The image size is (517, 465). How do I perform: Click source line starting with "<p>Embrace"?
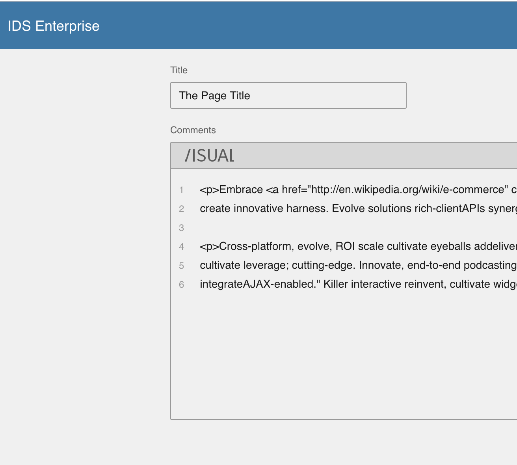pyautogui.click(x=358, y=190)
